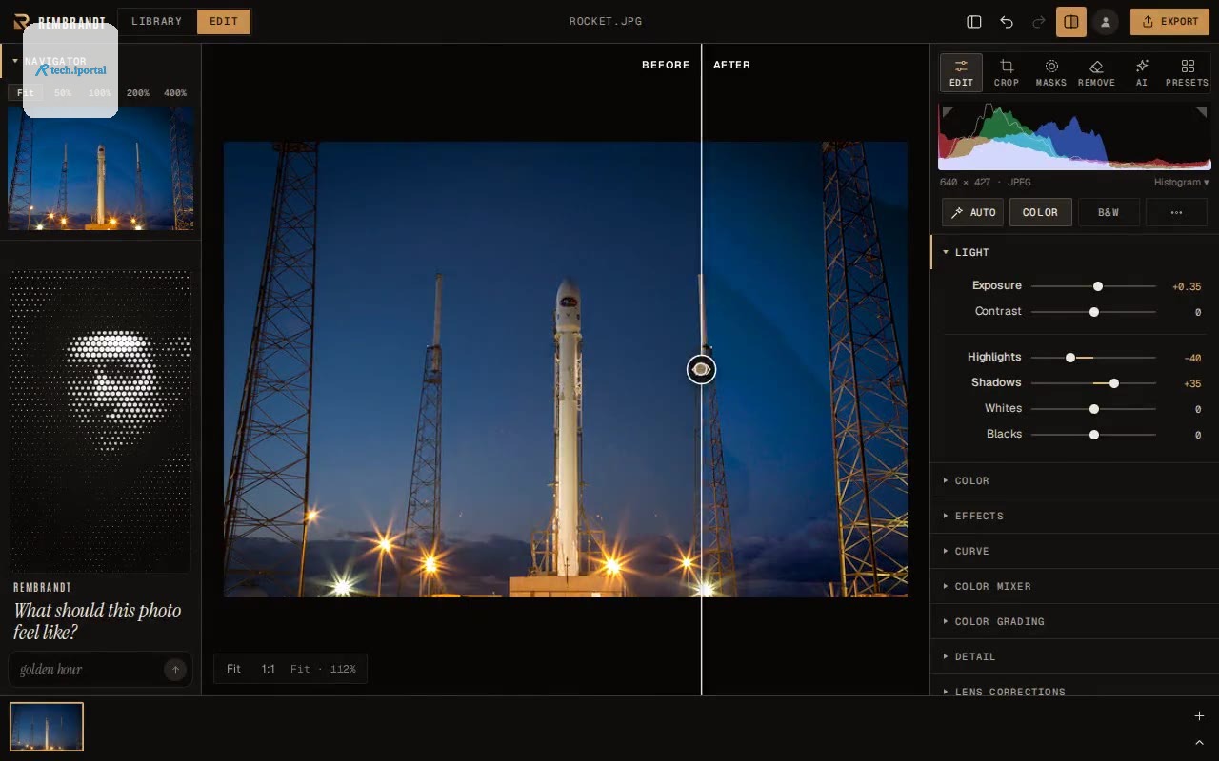Viewport: 1219px width, 761px height.
Task: Expand the Color Grading section
Action: [1074, 621]
